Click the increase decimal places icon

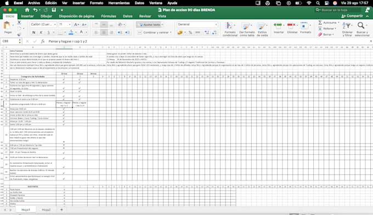[x=207, y=32]
